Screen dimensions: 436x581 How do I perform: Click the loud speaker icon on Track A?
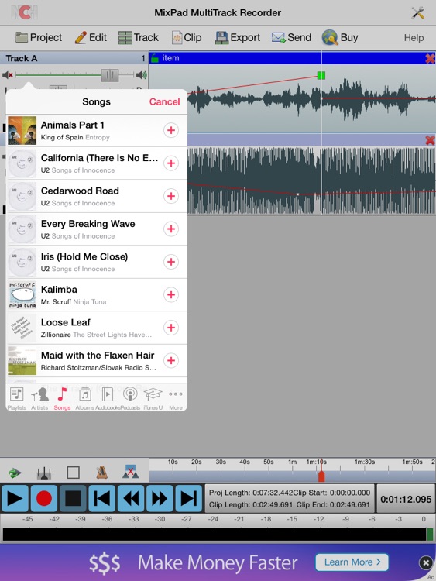(142, 75)
